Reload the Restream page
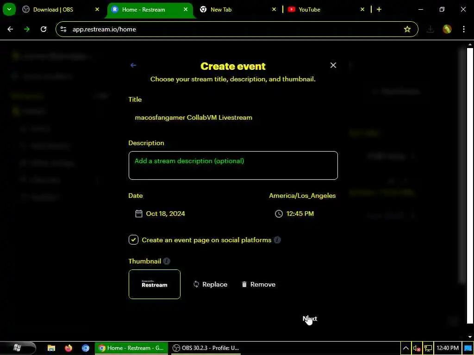The height and width of the screenshot is (355, 474). tap(44, 29)
